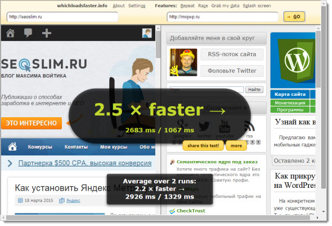Click the 2.5 × faster result text
The height and width of the screenshot is (226, 332).
click(x=160, y=110)
